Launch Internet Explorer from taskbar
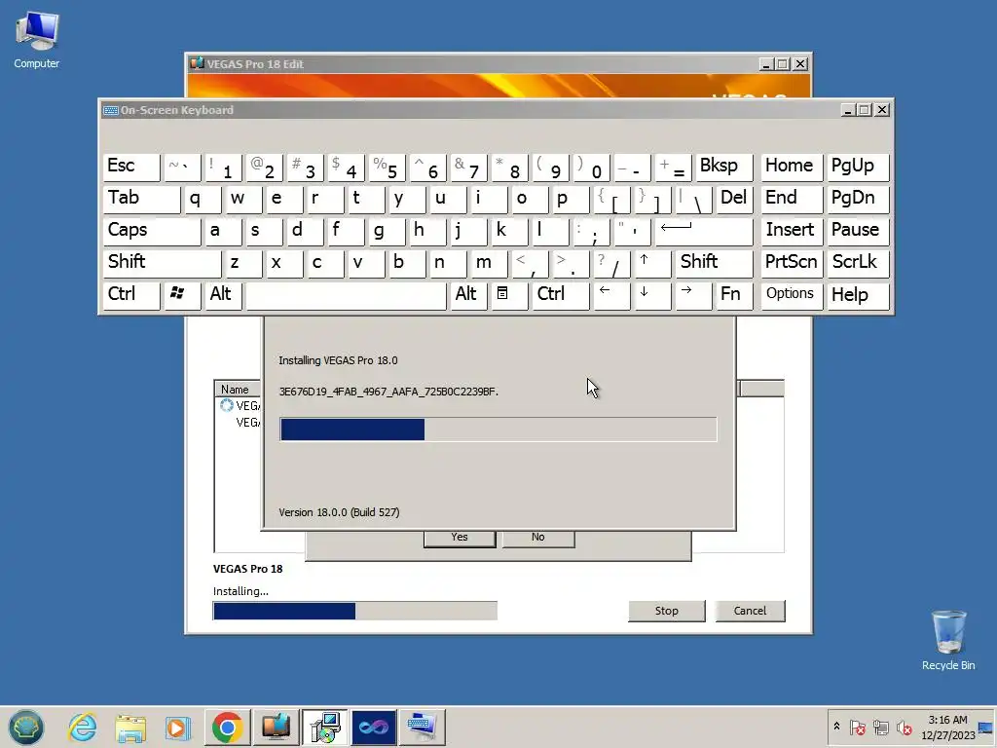The height and width of the screenshot is (748, 997). [x=83, y=727]
